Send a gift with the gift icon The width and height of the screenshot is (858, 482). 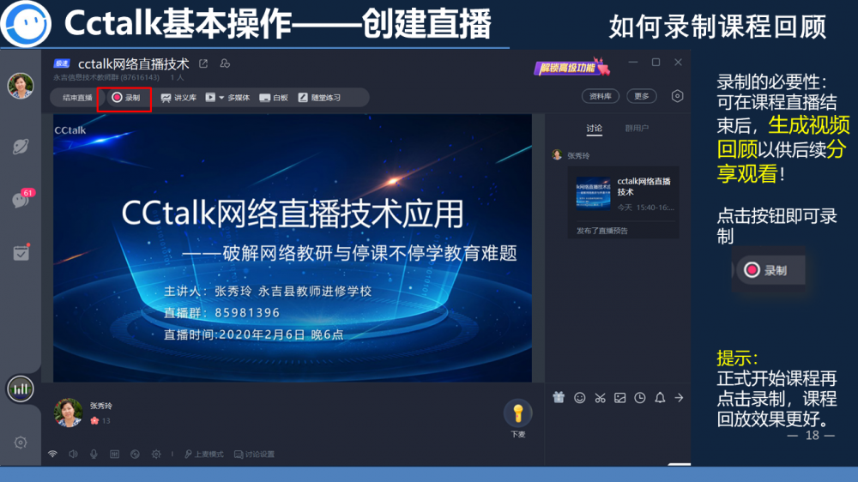tap(559, 398)
